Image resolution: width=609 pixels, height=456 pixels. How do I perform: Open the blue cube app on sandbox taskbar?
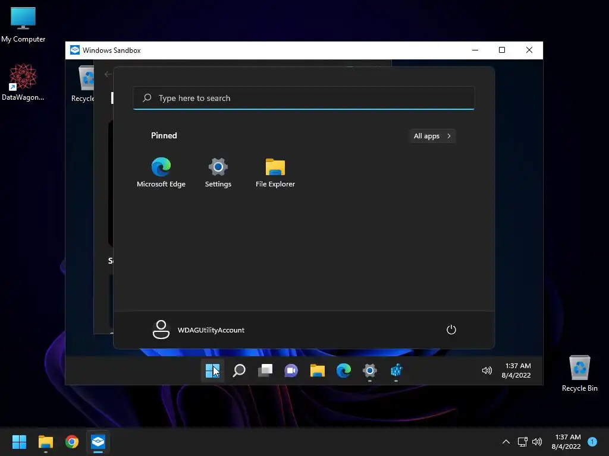point(395,370)
